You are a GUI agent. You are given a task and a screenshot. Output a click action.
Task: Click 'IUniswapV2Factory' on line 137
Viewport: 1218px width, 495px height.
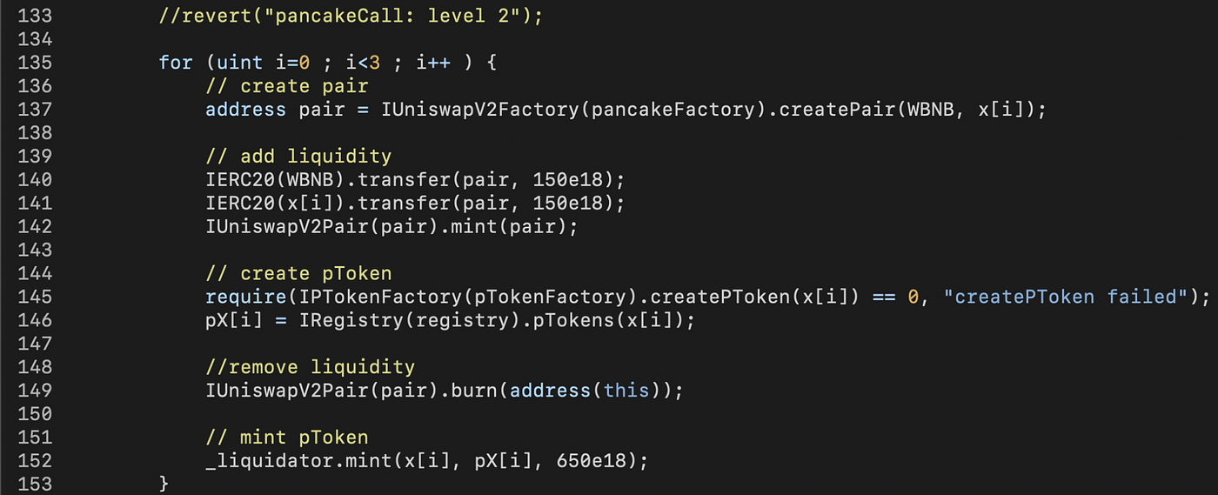coord(481,110)
